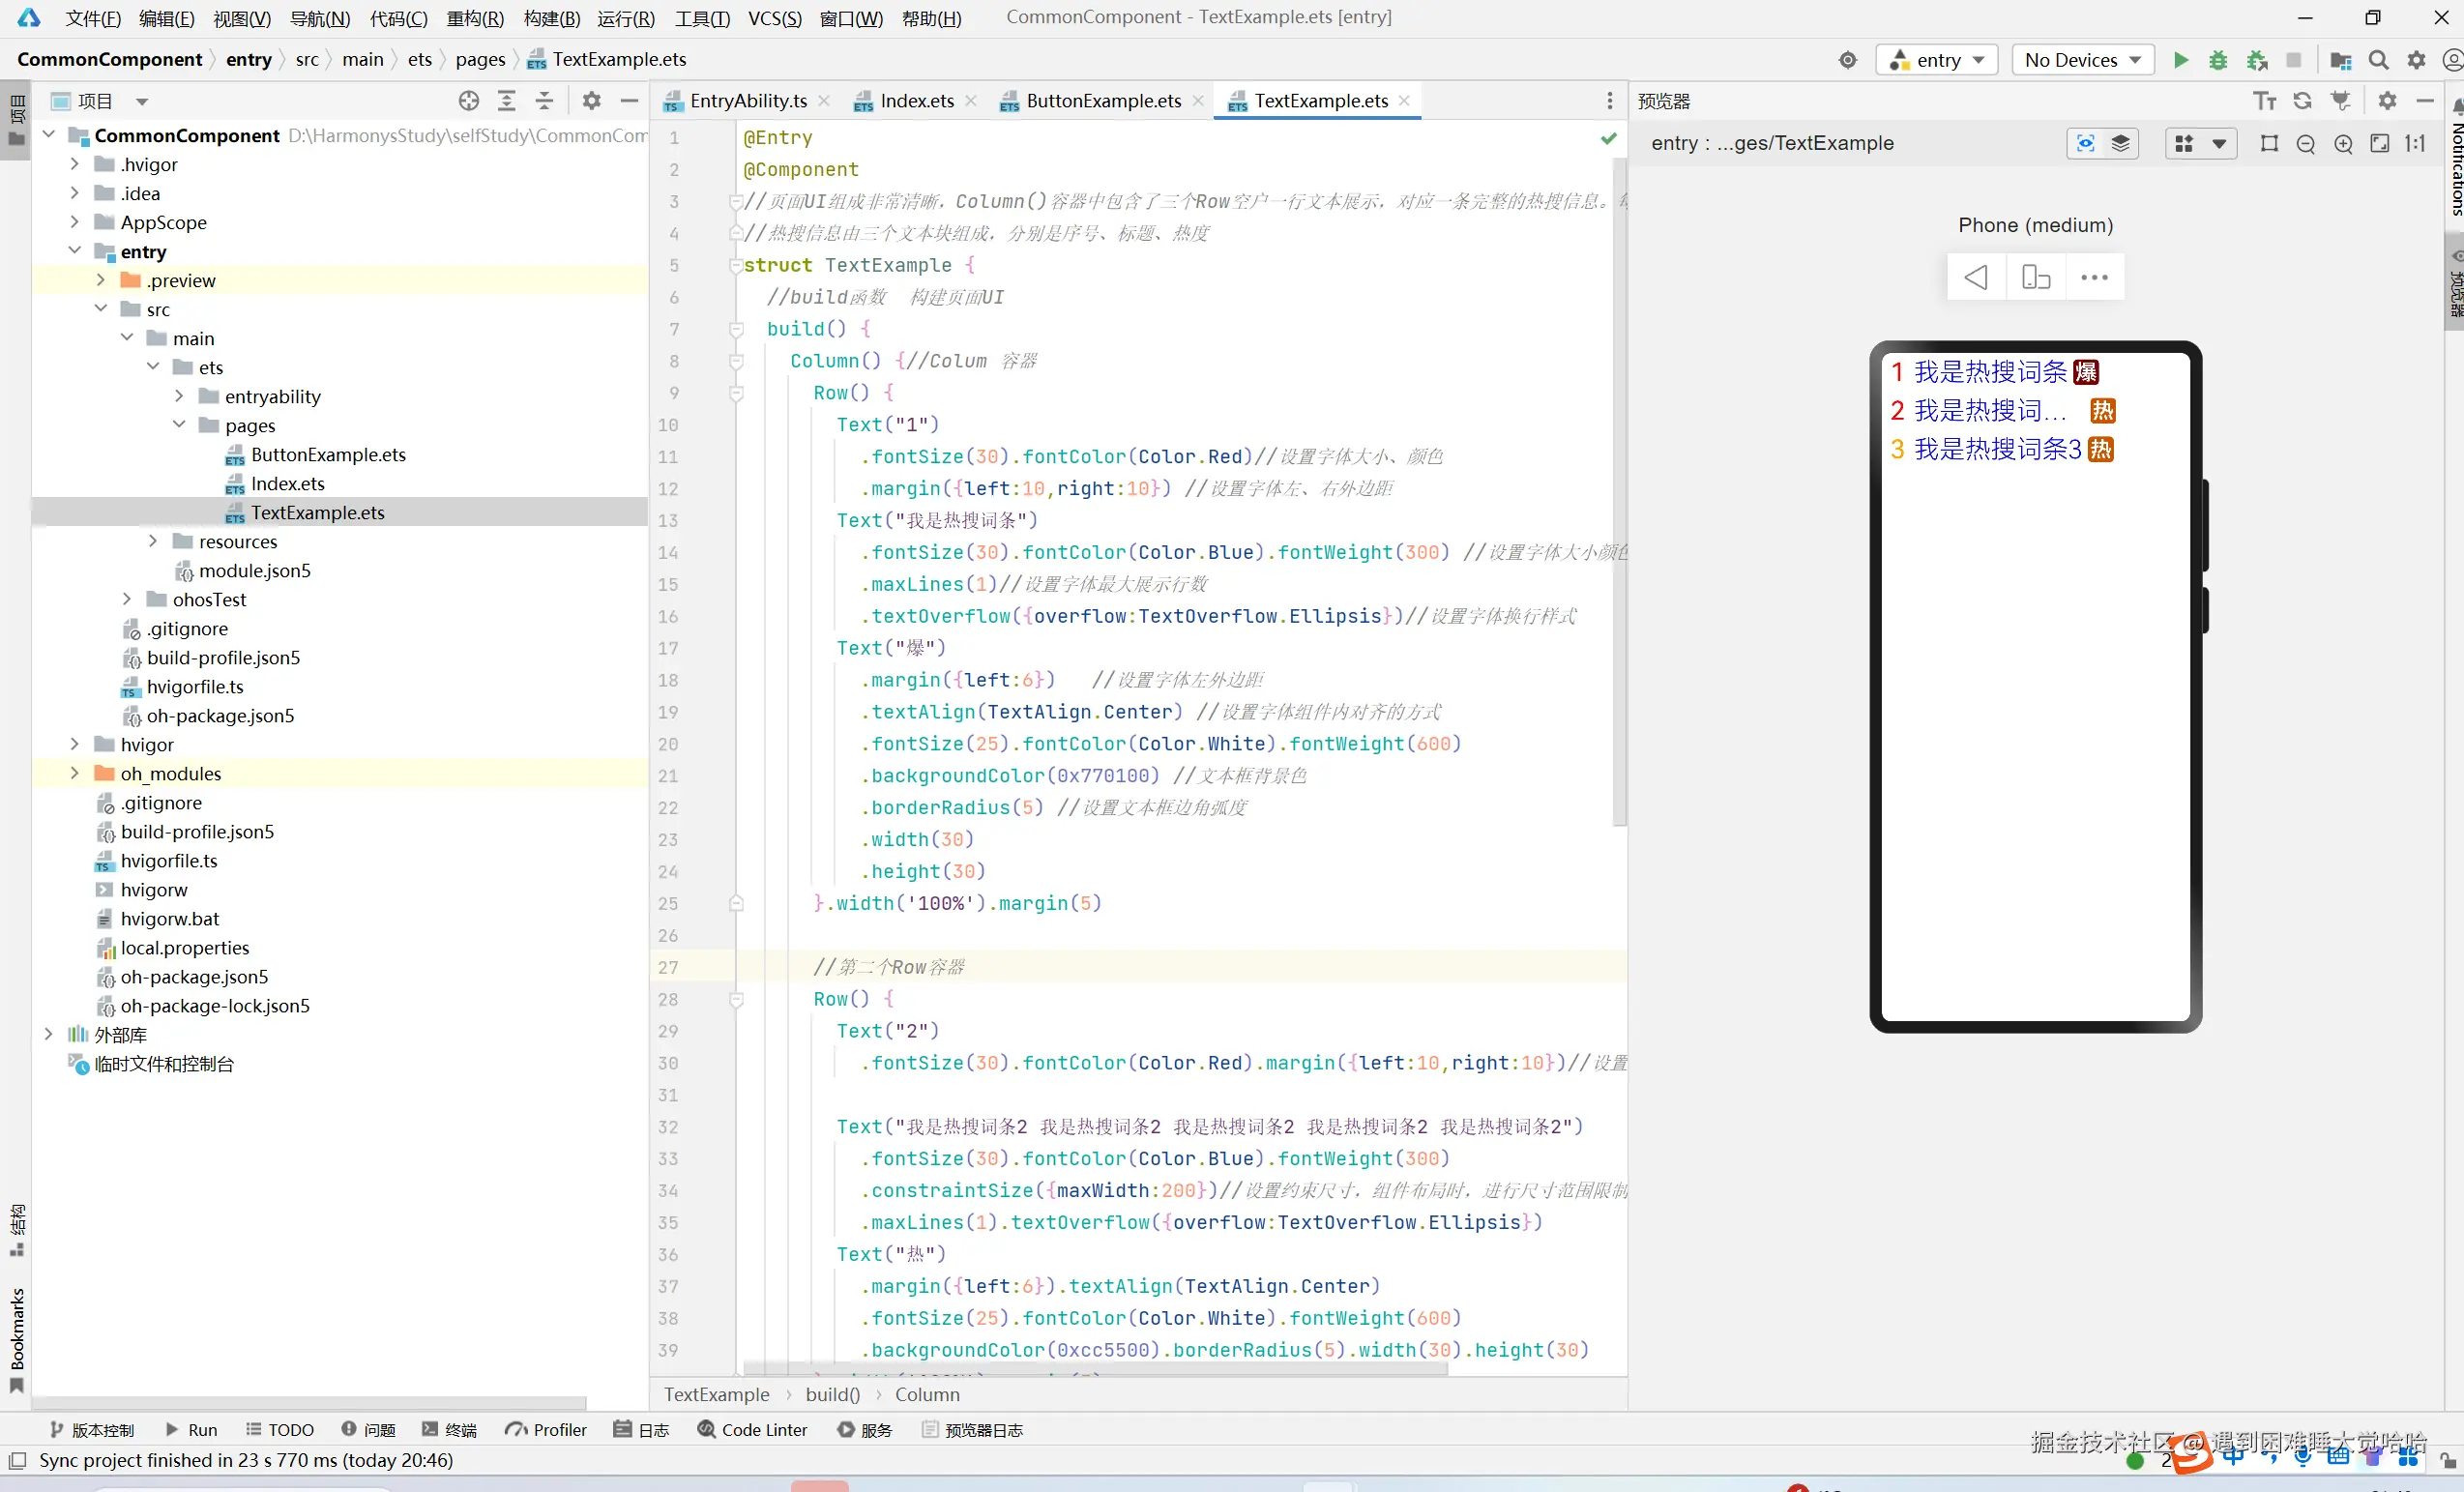Open the 构建(B) menu
The height and width of the screenshot is (1492, 2464).
pyautogui.click(x=551, y=18)
